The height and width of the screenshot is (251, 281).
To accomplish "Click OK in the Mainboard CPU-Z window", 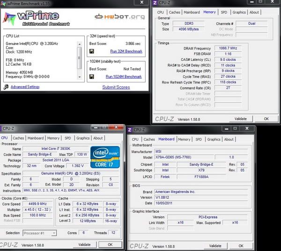I will [x=241, y=246].
